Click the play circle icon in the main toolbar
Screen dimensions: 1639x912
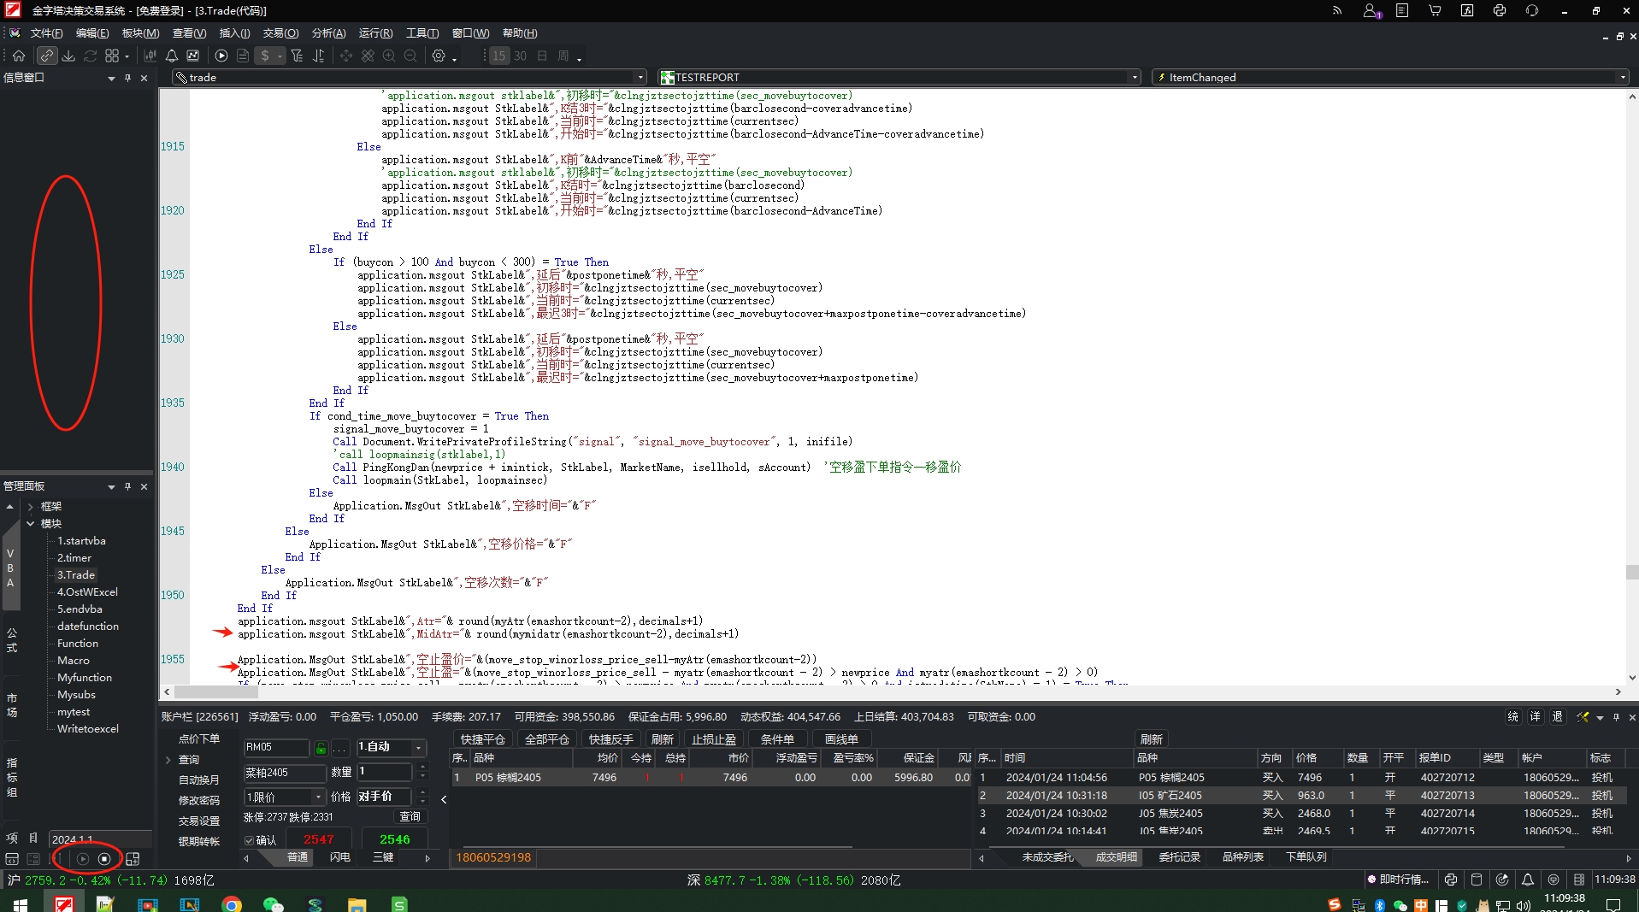point(221,56)
